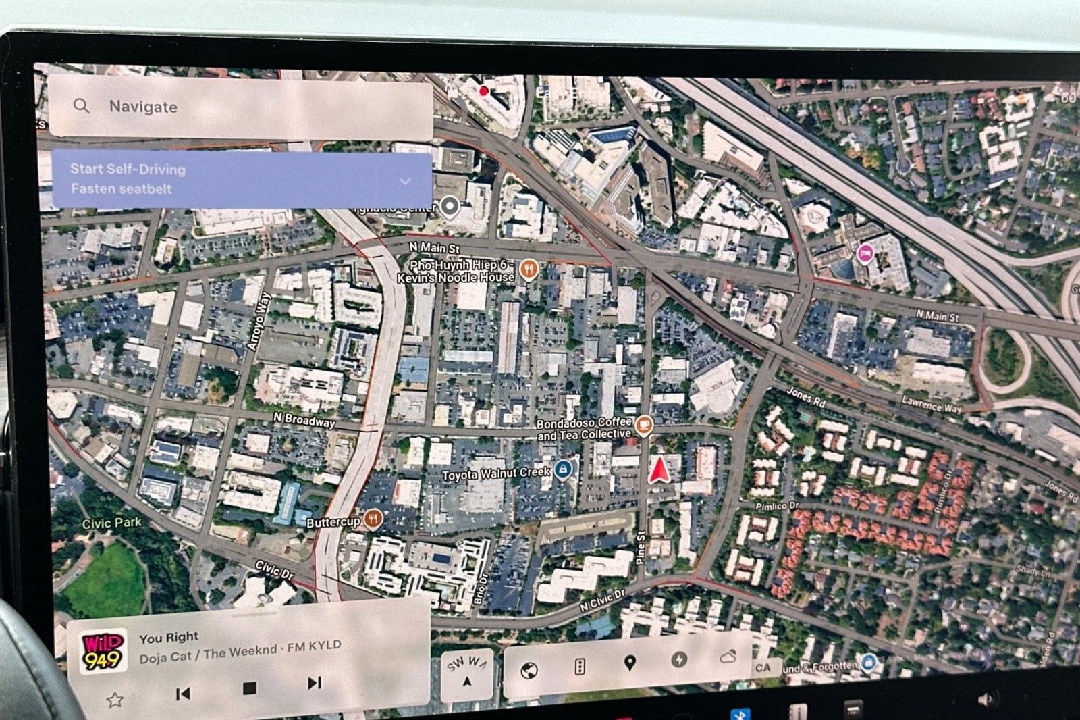The width and height of the screenshot is (1080, 720).
Task: Tap the pink hotel marker
Action: pyautogui.click(x=865, y=254)
